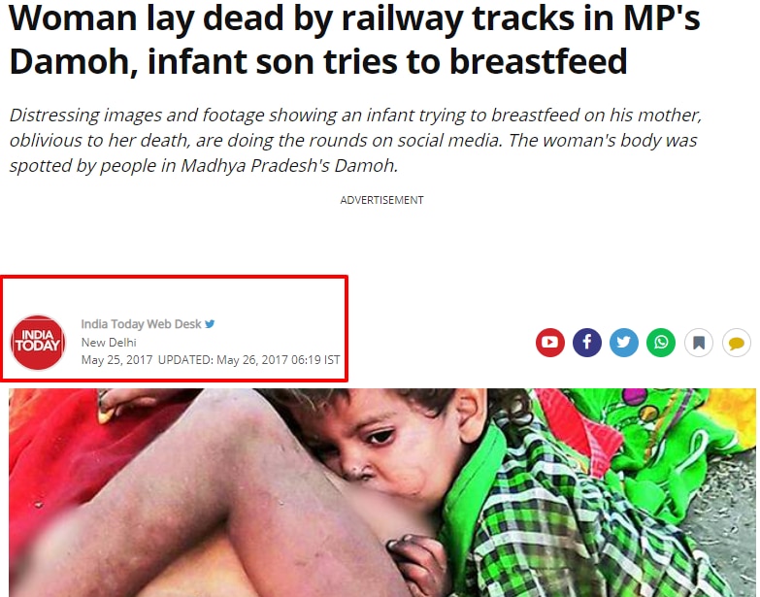Screen dimensions: 760x597
Task: Open the article's main photo
Action: [x=381, y=492]
